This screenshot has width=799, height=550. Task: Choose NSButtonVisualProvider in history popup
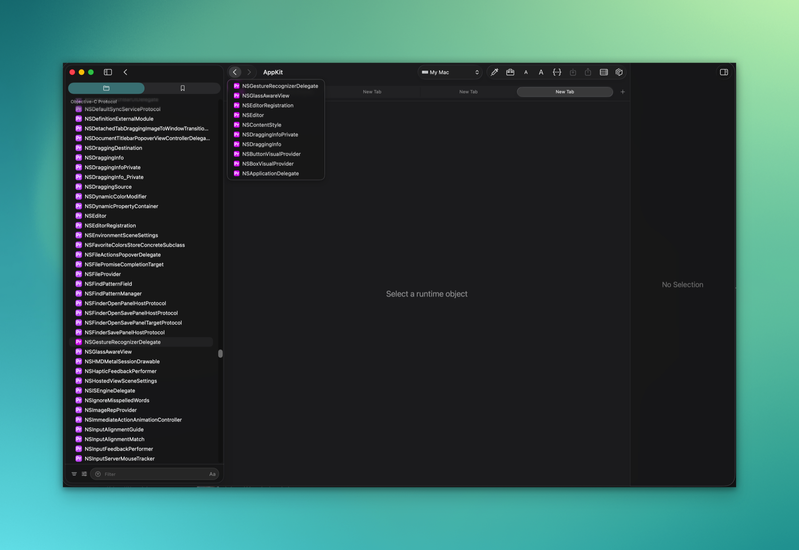point(276,154)
